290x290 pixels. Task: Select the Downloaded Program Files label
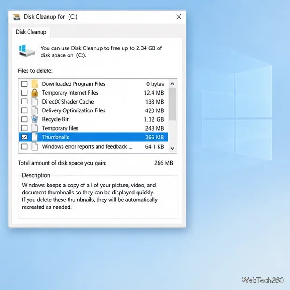pos(74,84)
